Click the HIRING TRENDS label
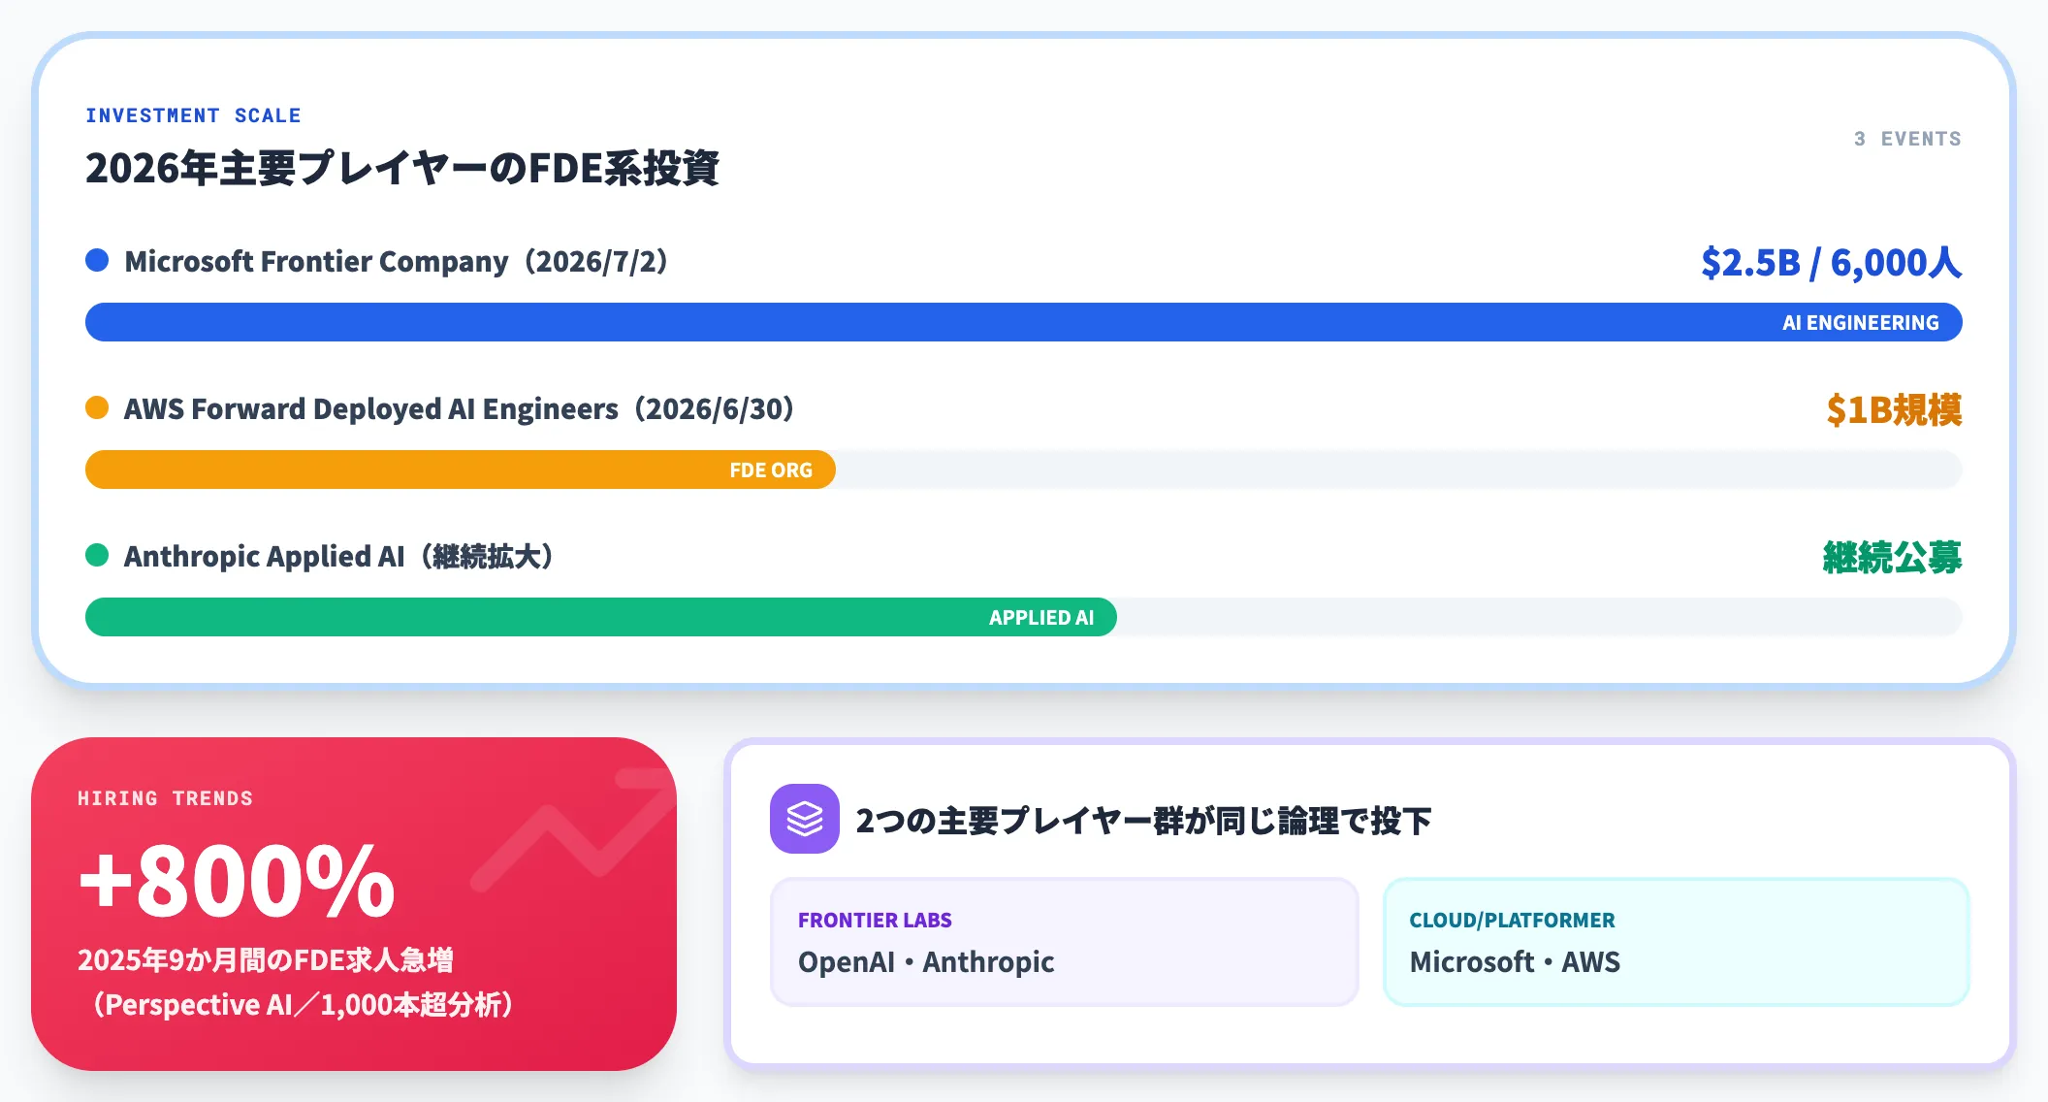This screenshot has width=2048, height=1102. point(165,798)
